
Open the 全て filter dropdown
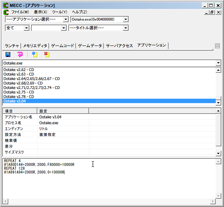click(26, 28)
